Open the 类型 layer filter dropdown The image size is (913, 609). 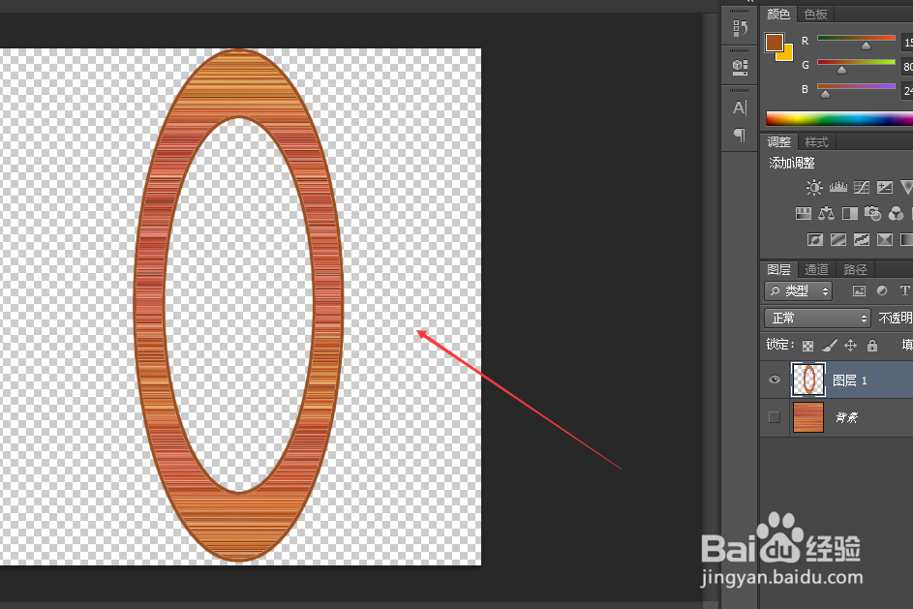[x=799, y=290]
